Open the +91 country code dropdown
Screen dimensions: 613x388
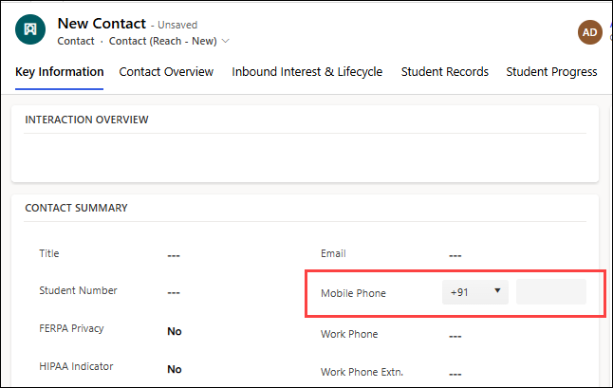pyautogui.click(x=475, y=292)
